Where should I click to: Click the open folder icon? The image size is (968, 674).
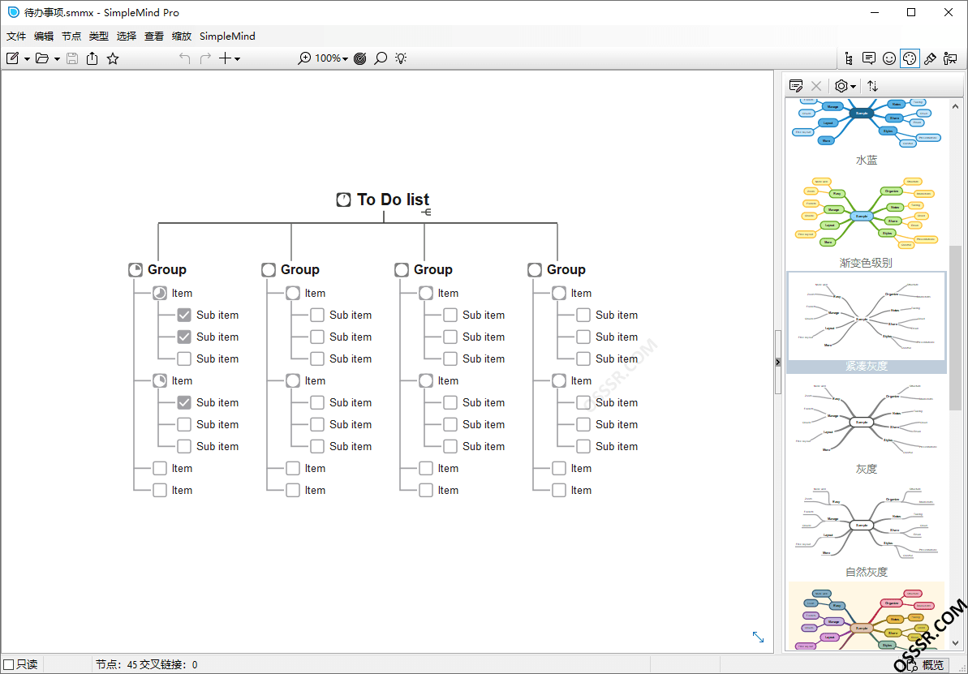[42, 58]
